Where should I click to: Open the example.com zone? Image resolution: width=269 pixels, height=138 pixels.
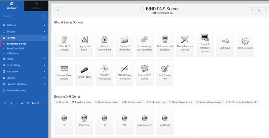click(145, 121)
